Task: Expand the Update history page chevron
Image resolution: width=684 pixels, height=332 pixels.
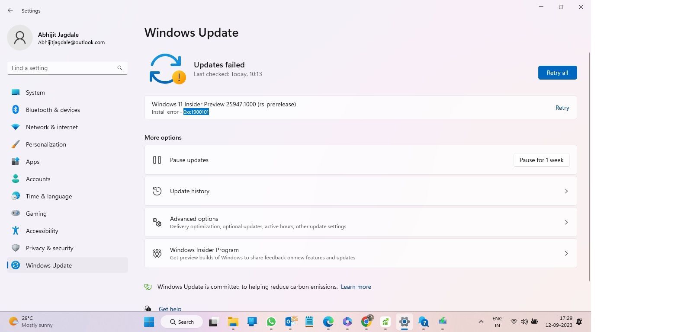Action: pyautogui.click(x=566, y=191)
